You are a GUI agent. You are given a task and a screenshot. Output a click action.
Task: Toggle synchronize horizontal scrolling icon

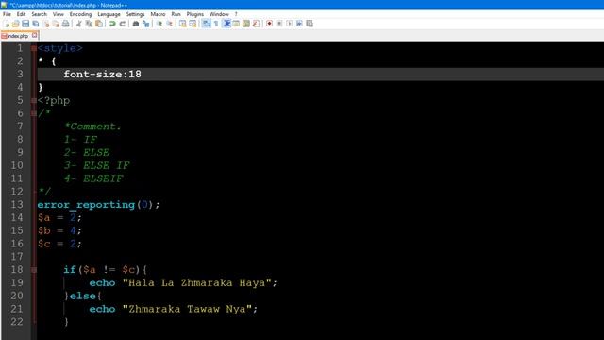point(193,24)
